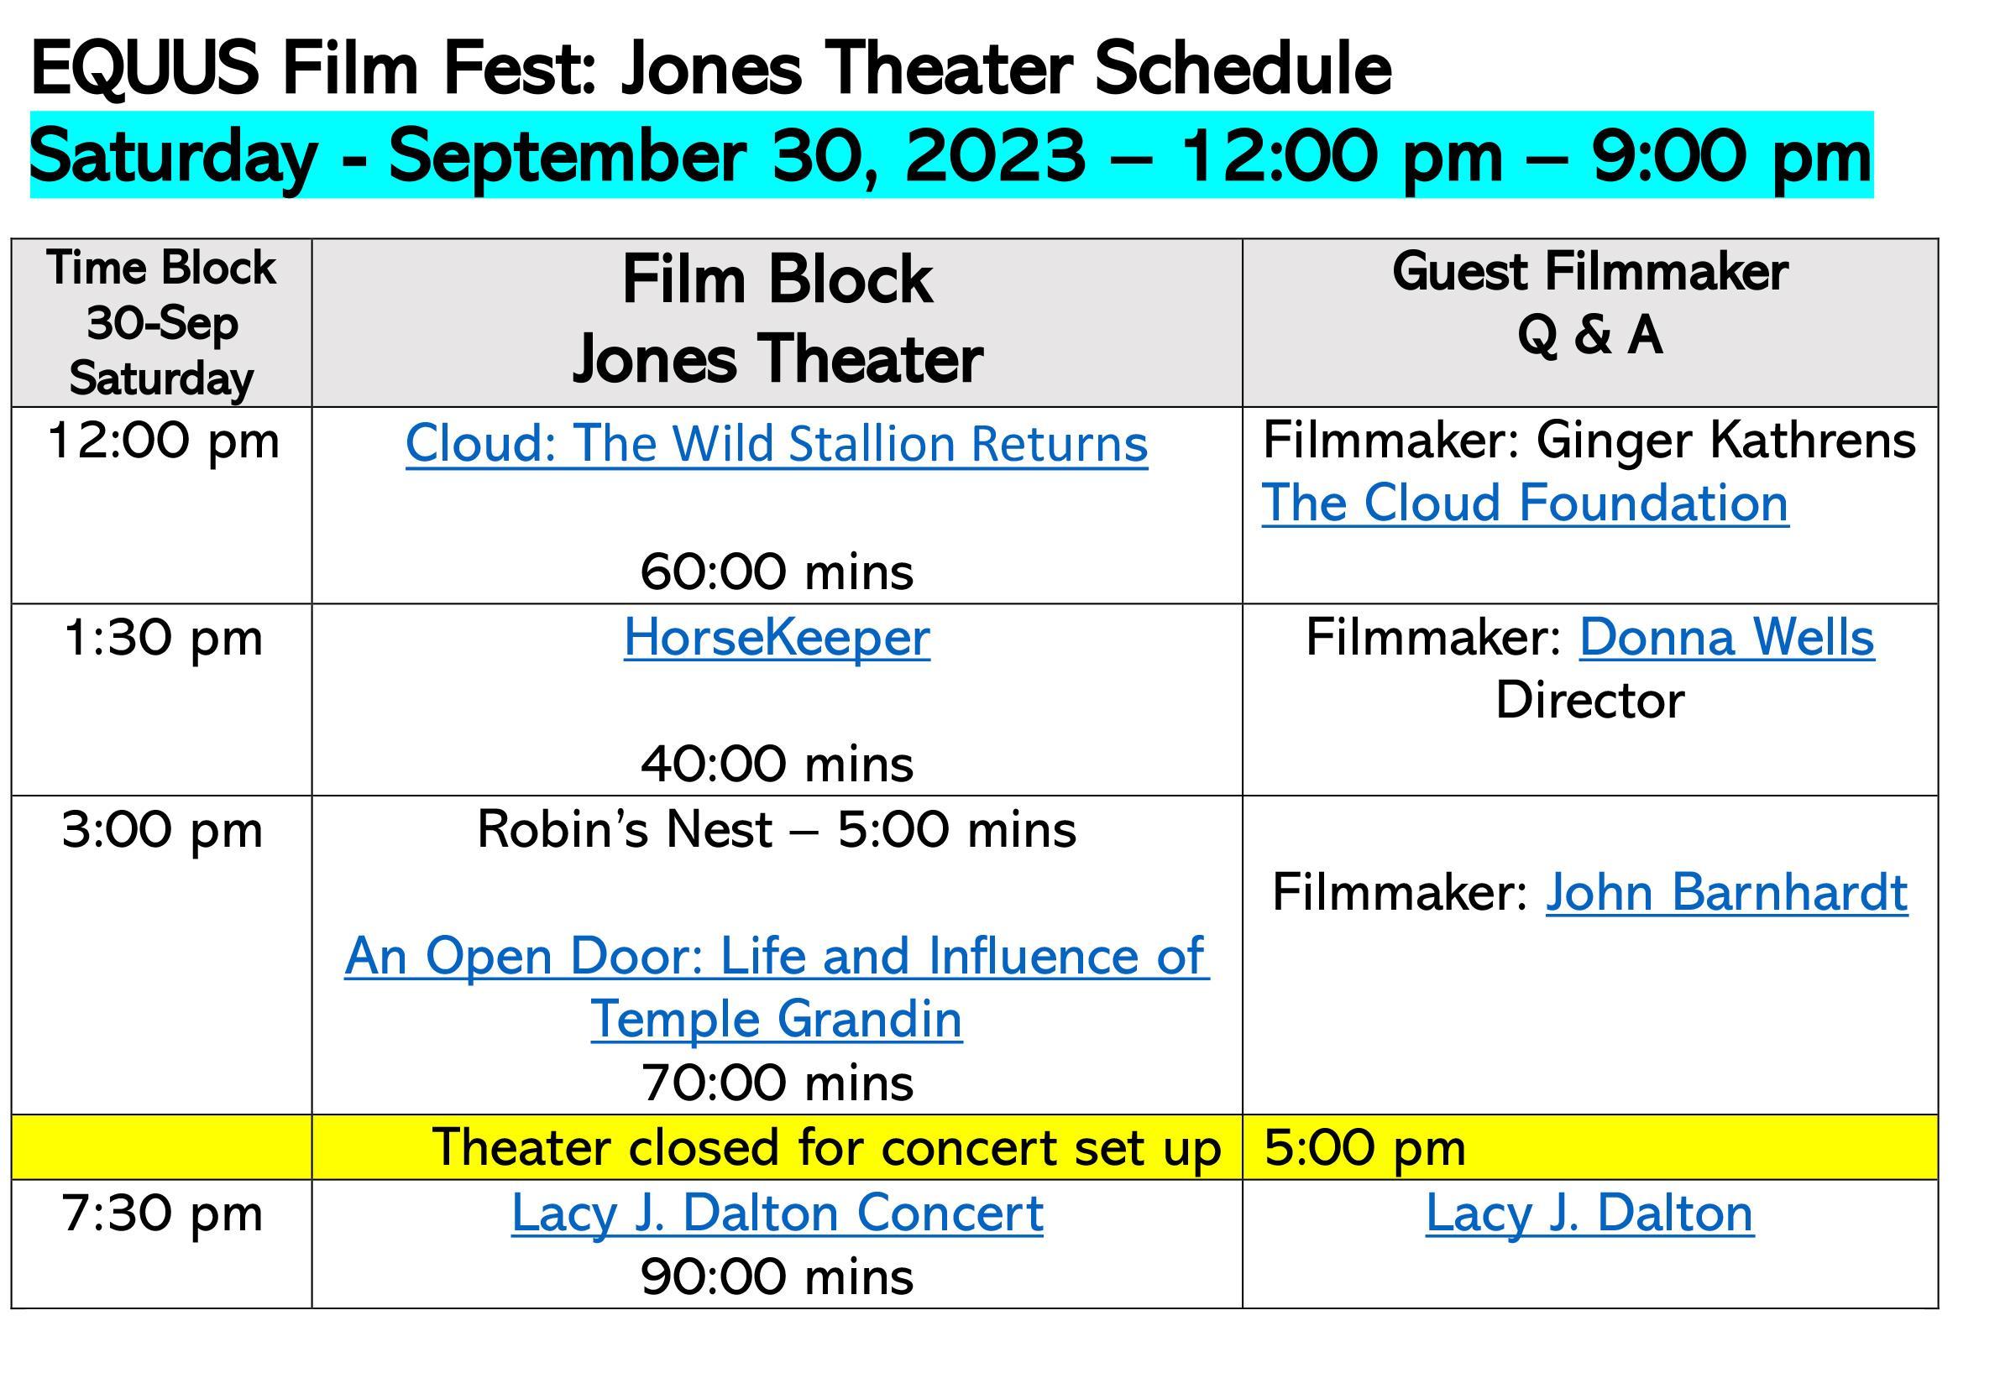Click the cyan-highlighted Saturday date heading
Viewport: 2000px width, 1399px height.
[950, 156]
